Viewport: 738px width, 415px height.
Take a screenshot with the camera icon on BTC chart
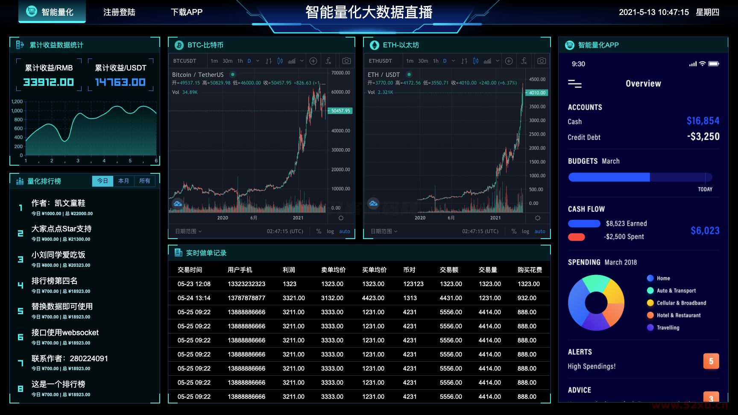(346, 61)
